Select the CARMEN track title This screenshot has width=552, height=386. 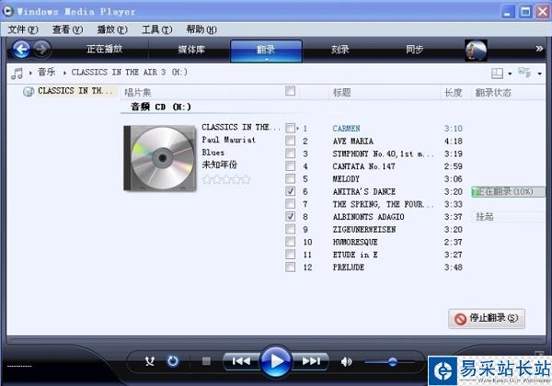coord(347,129)
